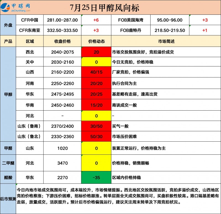221x214 pixels.
Task: Select the FOB鹿特丹 label cell
Action: (131, 30)
